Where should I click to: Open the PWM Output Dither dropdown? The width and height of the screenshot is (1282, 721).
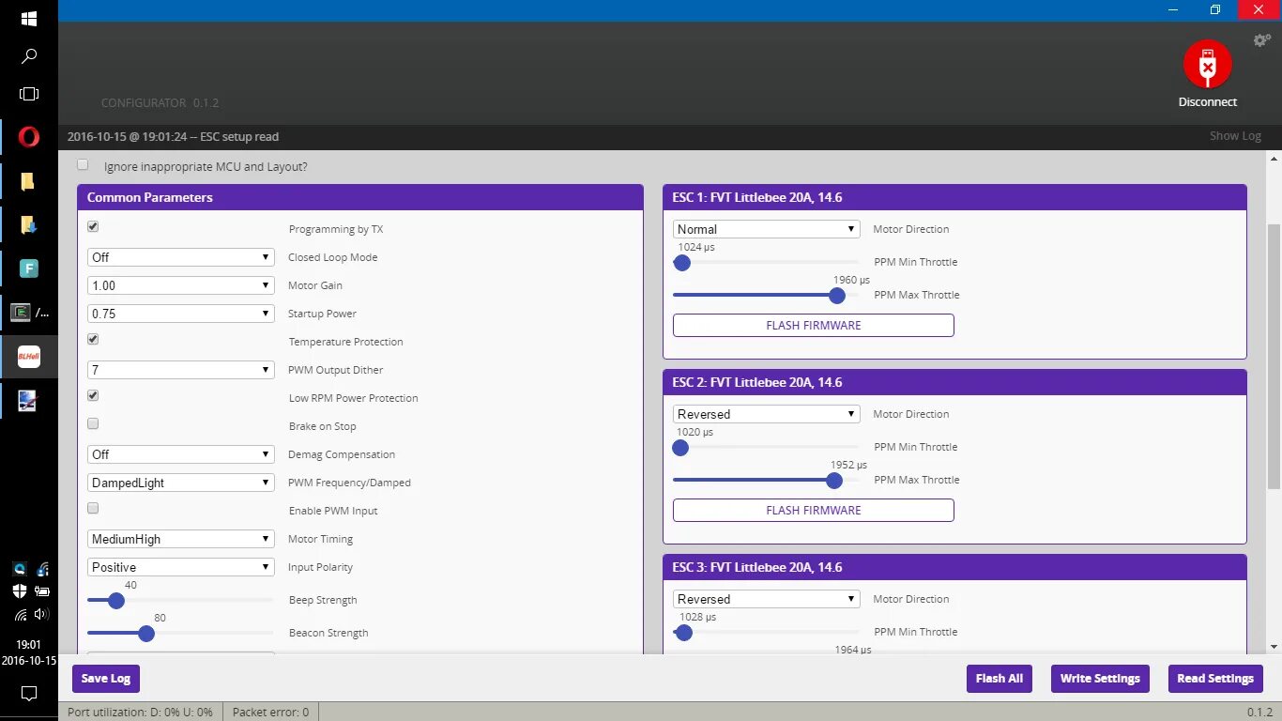tap(181, 370)
